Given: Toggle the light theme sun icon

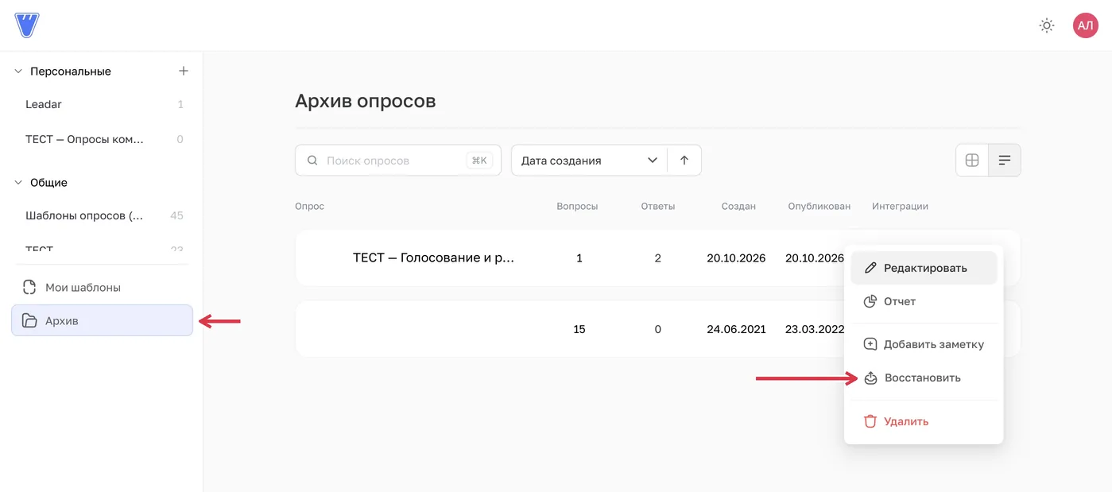Looking at the screenshot, I should (1047, 25).
